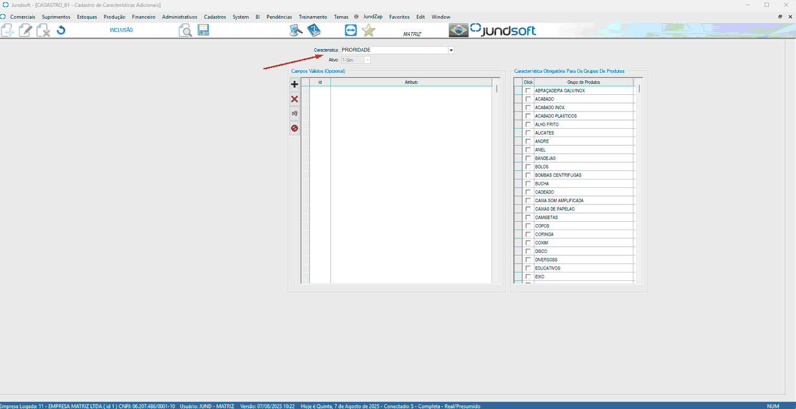Image resolution: width=796 pixels, height=409 pixels.
Task: Click the Grupo de Produtos column header
Action: [583, 82]
